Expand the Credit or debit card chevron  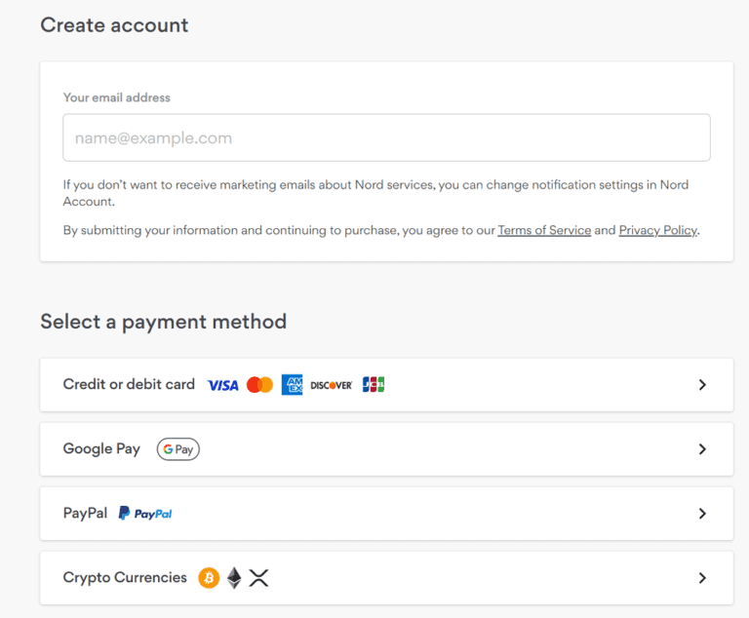point(702,385)
